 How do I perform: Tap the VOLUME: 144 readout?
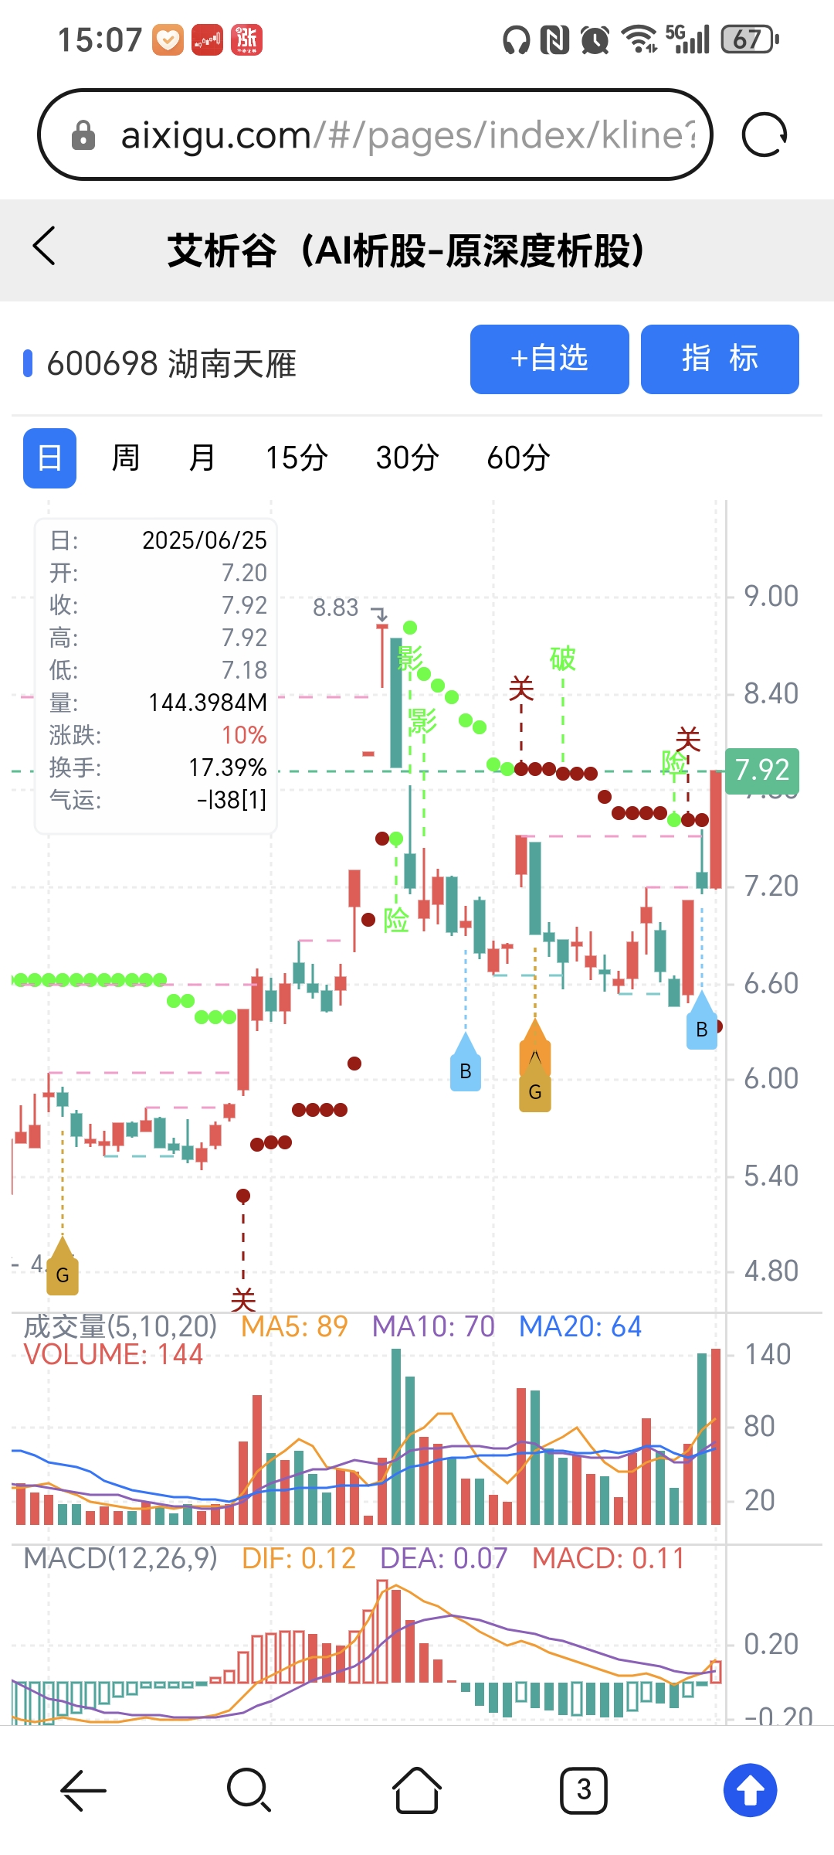(x=114, y=1354)
